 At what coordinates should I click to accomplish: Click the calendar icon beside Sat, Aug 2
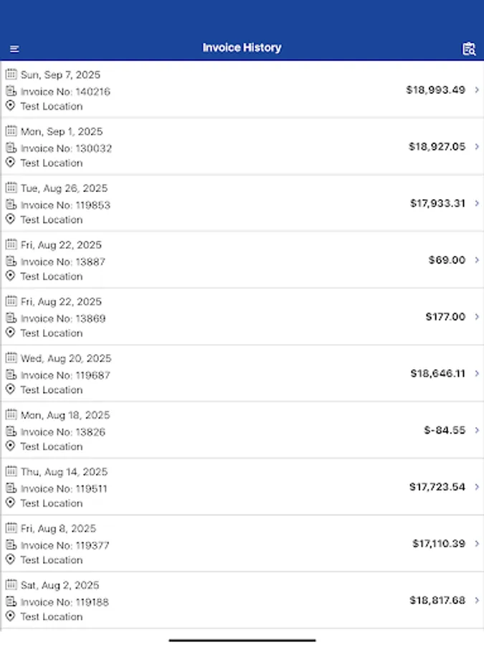[11, 585]
